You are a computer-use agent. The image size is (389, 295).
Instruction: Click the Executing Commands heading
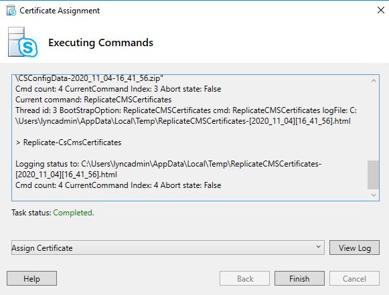100,43
